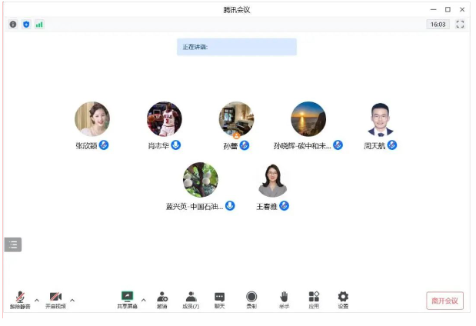
Task: Unmute microphone with 解除静音 button
Action: pos(20,299)
